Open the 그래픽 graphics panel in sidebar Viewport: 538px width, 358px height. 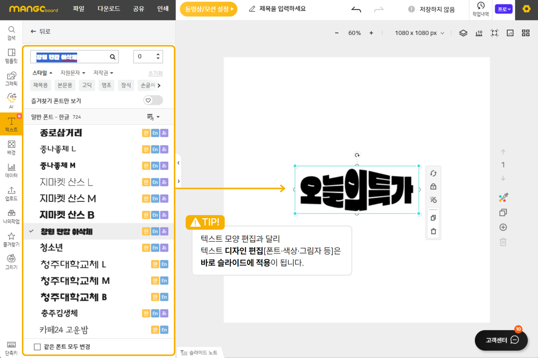click(x=11, y=79)
